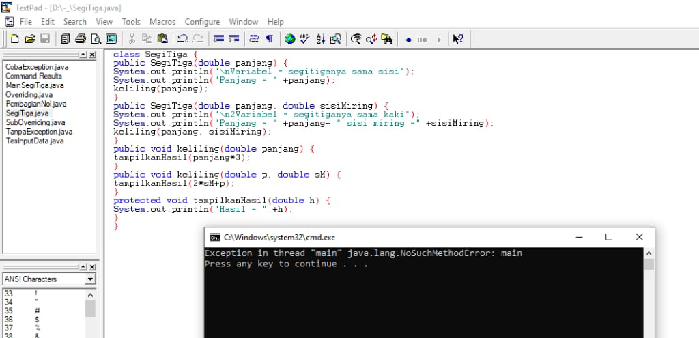Click the Open file folder icon
This screenshot has width=699, height=338.
[x=30, y=39]
